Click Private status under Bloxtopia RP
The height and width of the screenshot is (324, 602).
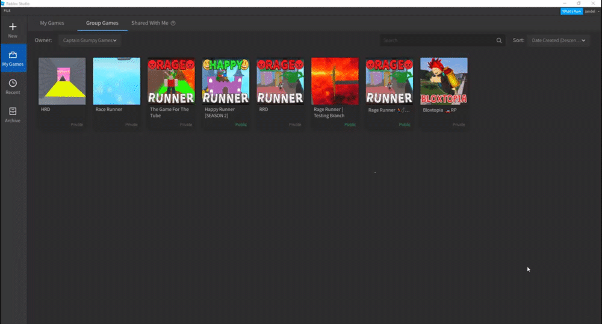458,125
